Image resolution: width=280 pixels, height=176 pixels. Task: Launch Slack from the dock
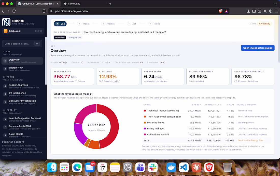point(153,167)
